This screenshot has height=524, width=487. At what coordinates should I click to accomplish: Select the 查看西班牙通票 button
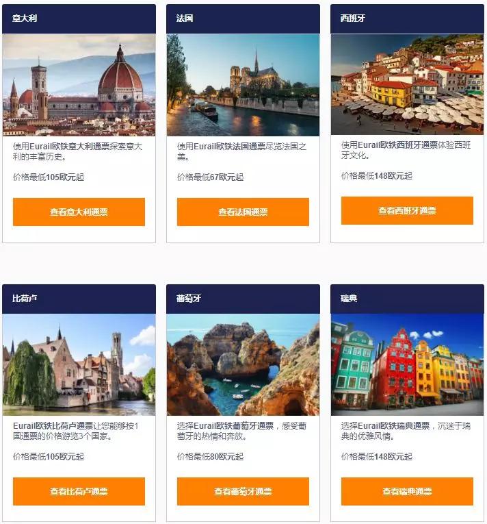[x=407, y=210]
